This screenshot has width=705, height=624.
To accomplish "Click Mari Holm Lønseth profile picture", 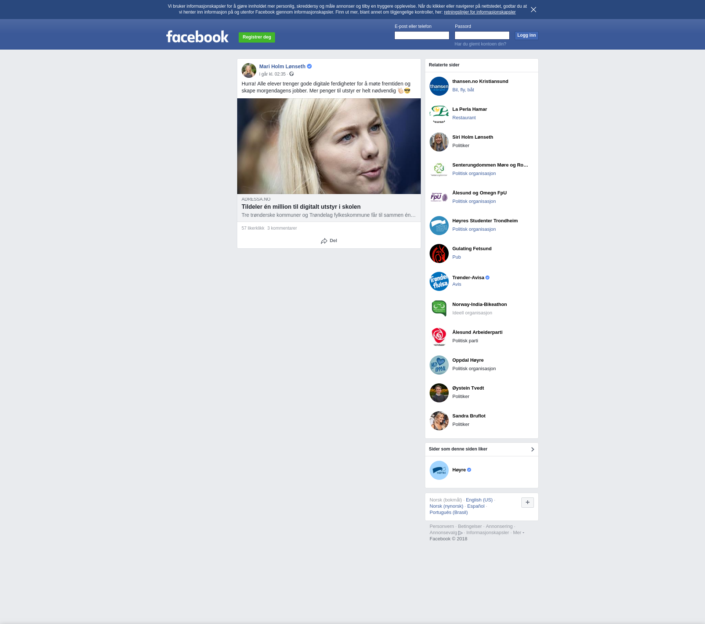I will pos(249,70).
